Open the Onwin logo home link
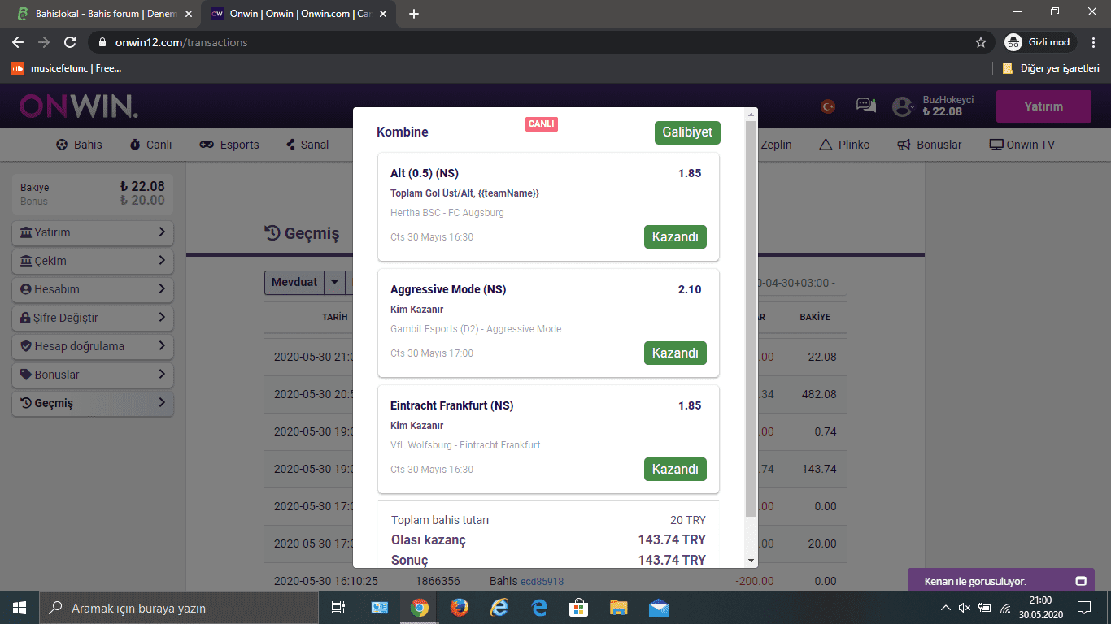The height and width of the screenshot is (624, 1111). point(79,106)
